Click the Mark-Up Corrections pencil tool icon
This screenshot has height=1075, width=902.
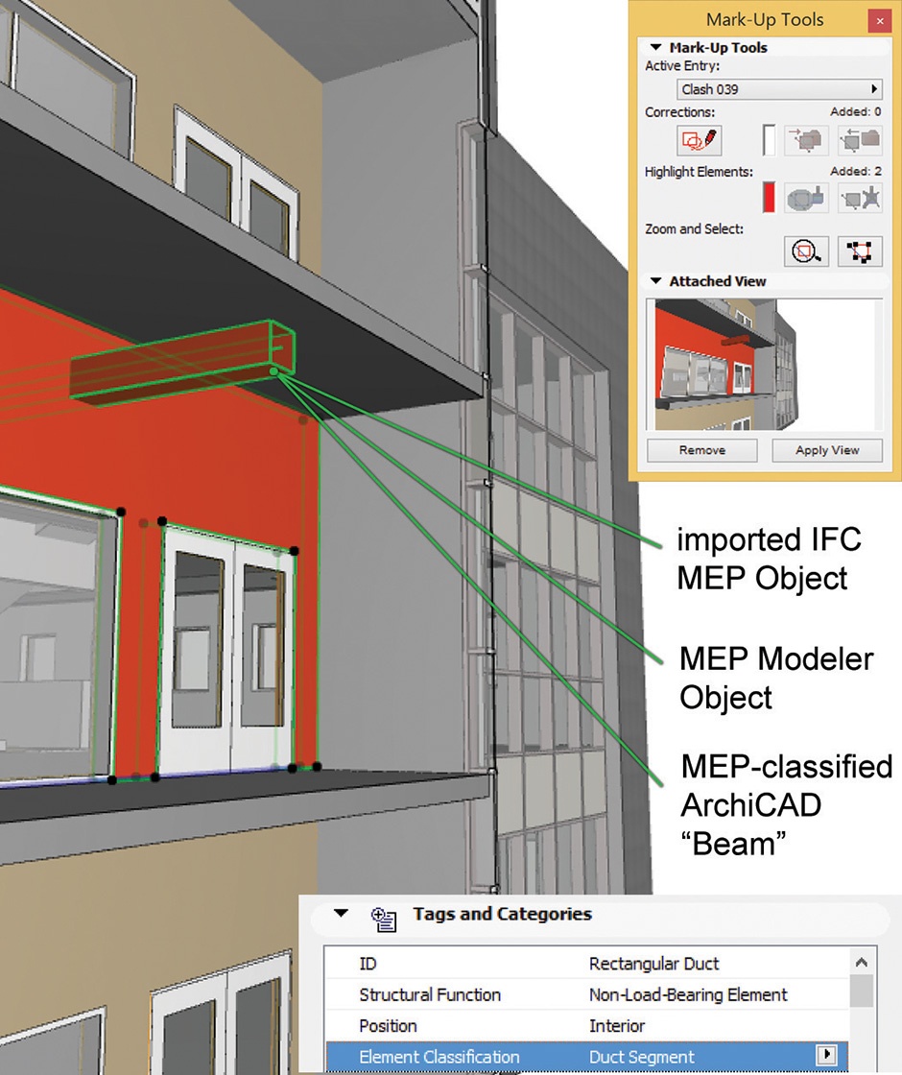(x=700, y=140)
